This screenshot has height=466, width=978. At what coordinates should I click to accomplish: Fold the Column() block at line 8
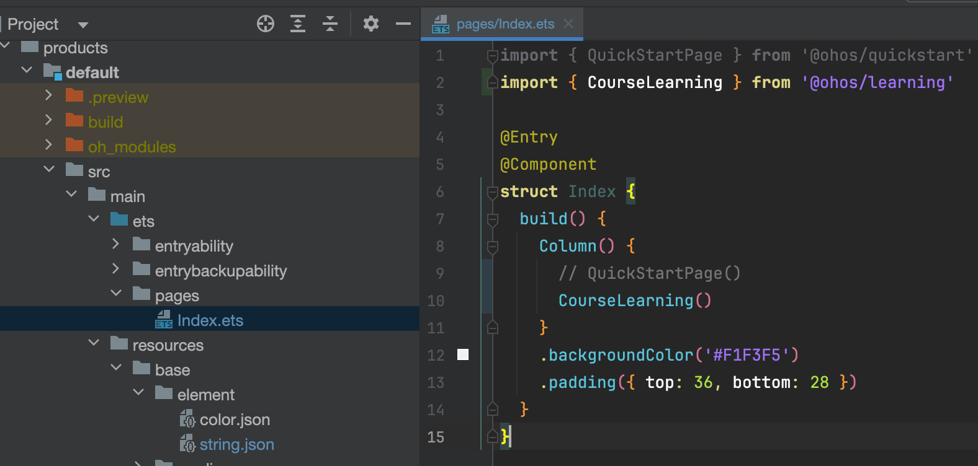pos(493,246)
